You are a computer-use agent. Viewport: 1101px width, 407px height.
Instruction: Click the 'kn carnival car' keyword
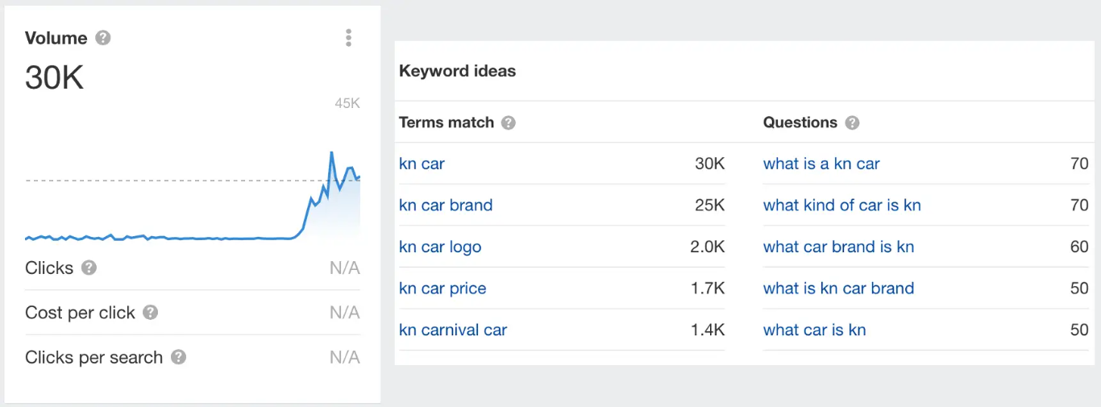point(453,330)
